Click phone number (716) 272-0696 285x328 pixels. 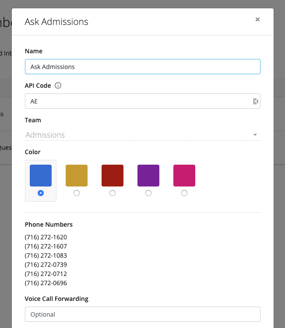[x=46, y=283]
